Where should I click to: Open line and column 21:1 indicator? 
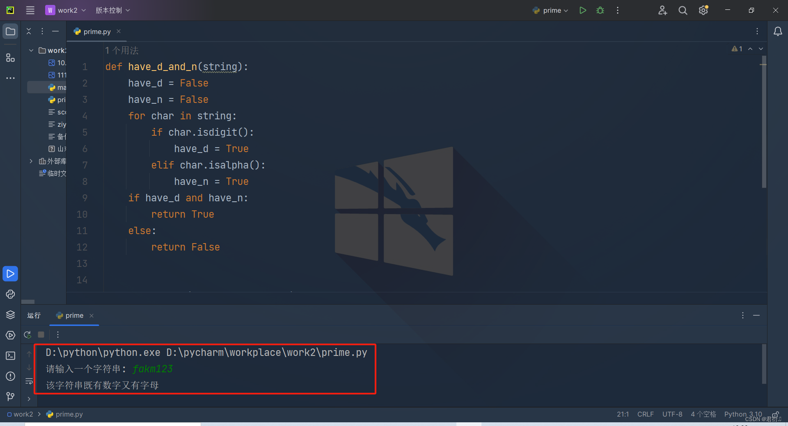pyautogui.click(x=623, y=414)
